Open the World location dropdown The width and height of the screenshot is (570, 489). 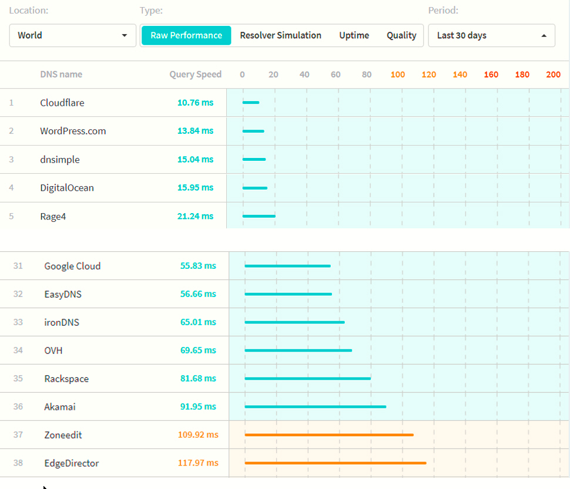73,36
